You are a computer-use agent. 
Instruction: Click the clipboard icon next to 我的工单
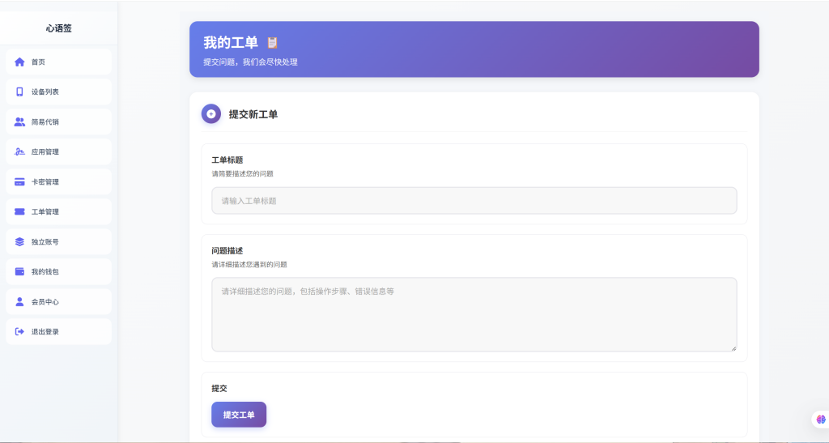[272, 42]
